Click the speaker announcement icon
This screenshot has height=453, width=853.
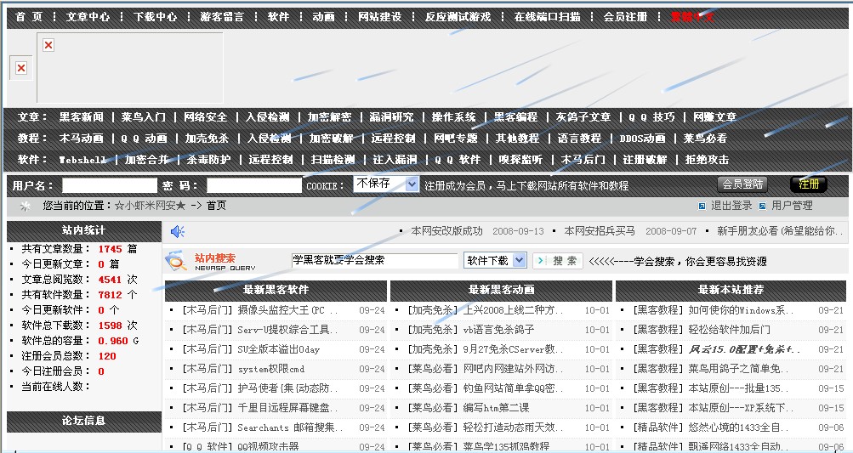177,231
